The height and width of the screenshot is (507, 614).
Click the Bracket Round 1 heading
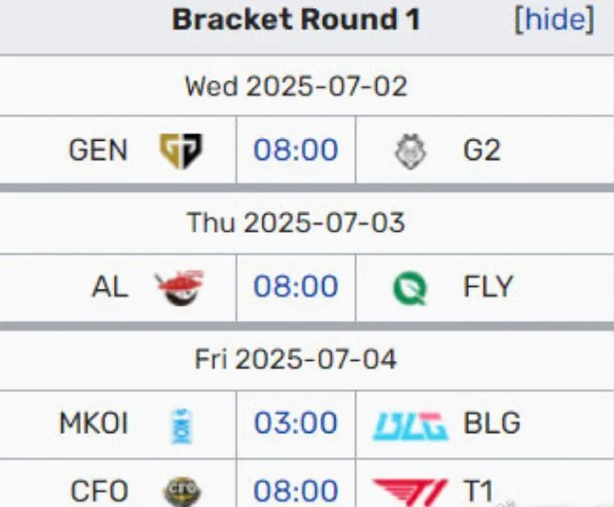296,20
